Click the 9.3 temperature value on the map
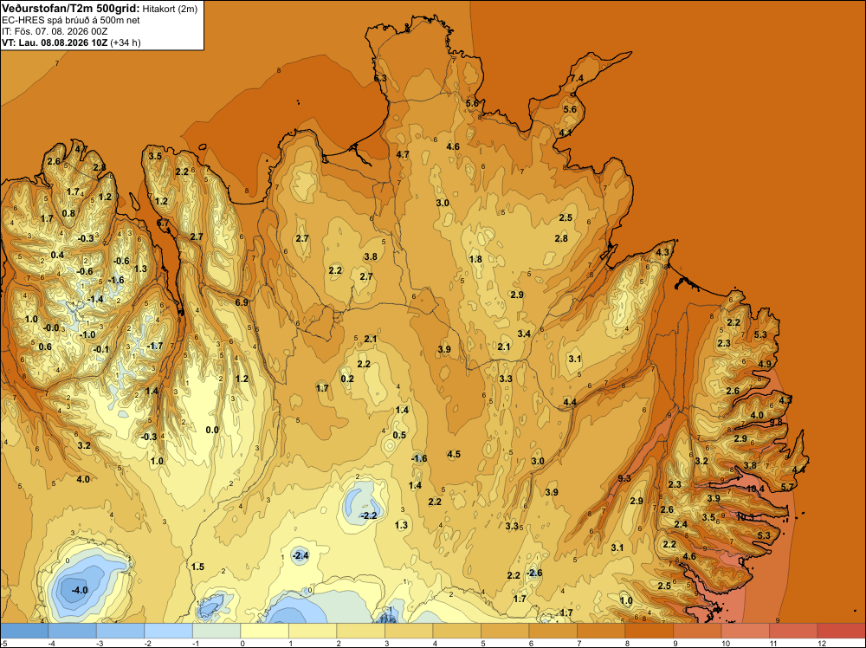 click(x=624, y=478)
